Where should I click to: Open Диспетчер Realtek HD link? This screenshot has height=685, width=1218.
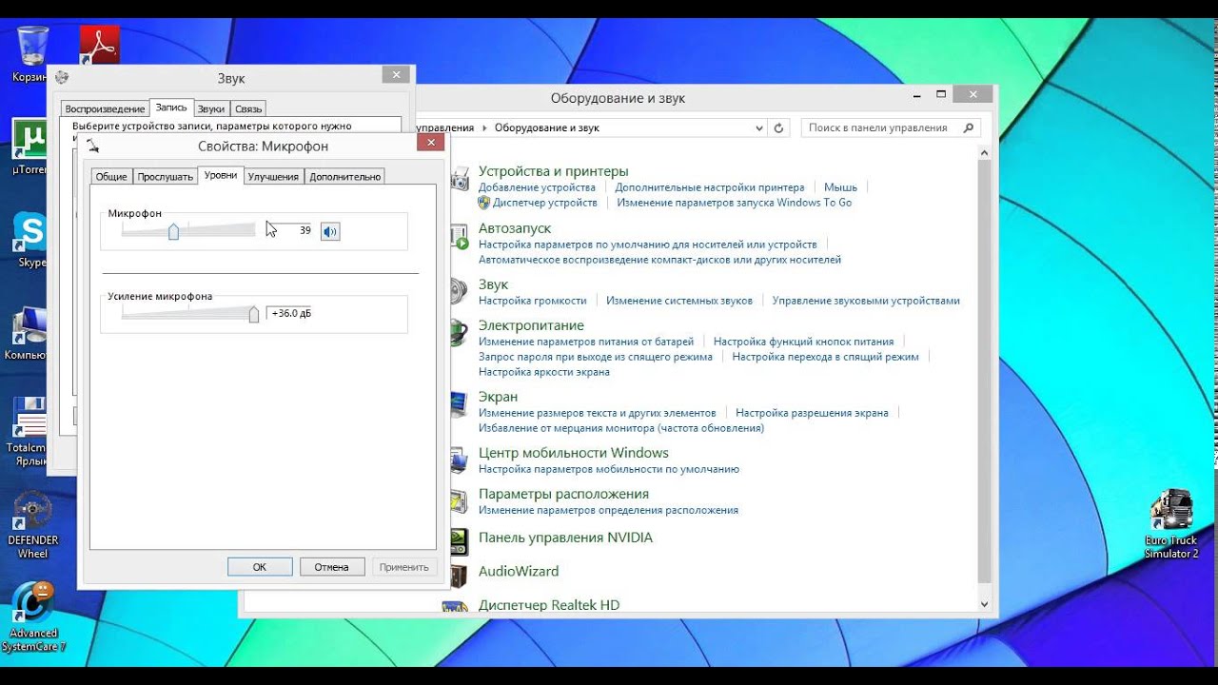point(549,605)
